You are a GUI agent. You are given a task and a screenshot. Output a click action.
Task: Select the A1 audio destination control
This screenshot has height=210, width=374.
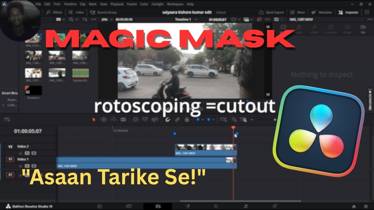tap(10, 175)
